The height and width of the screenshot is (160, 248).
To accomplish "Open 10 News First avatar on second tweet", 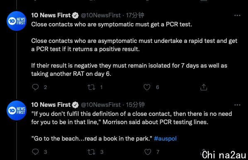I will click(17, 111).
